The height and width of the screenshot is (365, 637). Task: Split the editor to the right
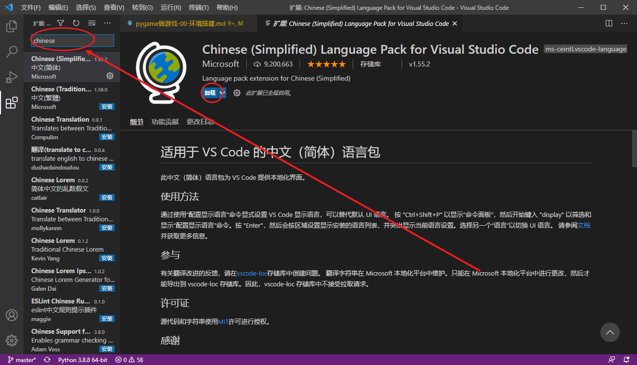point(609,23)
